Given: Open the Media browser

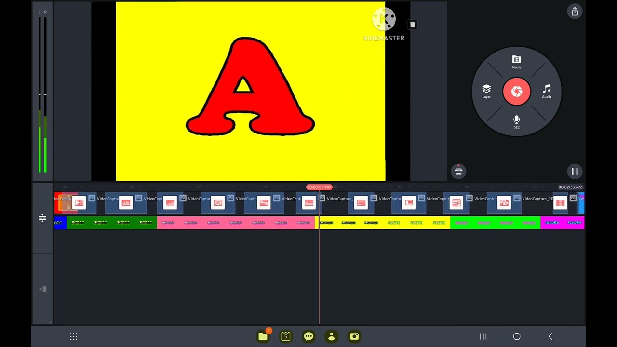Looking at the screenshot, I should (516, 62).
